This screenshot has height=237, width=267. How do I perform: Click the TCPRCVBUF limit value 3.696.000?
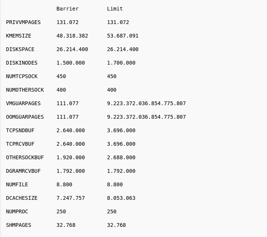pyautogui.click(x=121, y=144)
